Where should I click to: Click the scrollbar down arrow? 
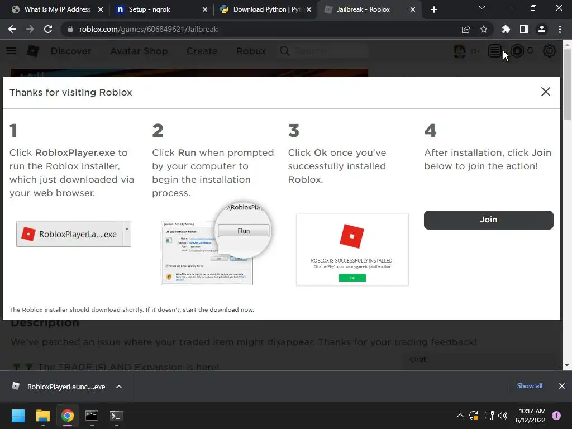pos(567,365)
